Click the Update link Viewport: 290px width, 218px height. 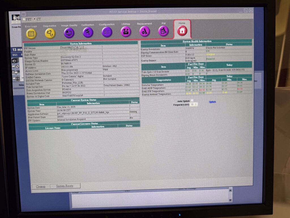point(212,102)
